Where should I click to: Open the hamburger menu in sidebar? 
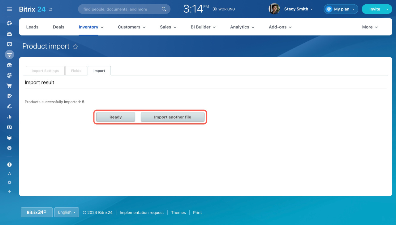[x=9, y=9]
